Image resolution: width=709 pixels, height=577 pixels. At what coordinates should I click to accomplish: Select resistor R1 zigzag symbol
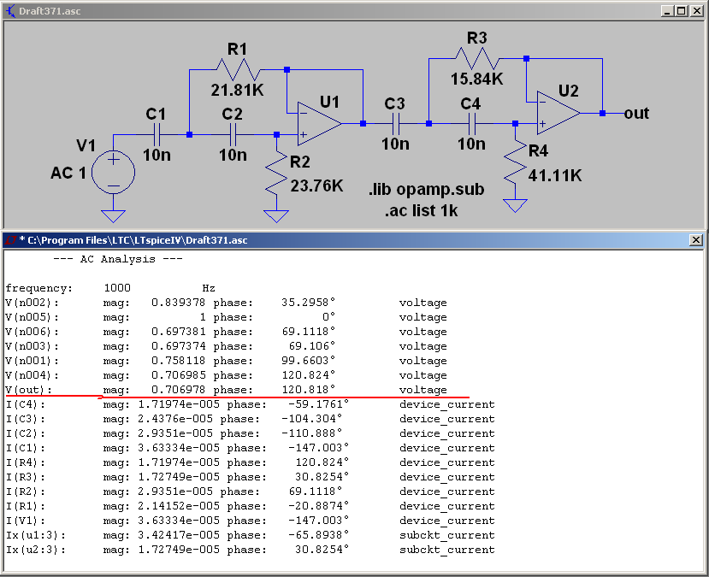click(239, 69)
